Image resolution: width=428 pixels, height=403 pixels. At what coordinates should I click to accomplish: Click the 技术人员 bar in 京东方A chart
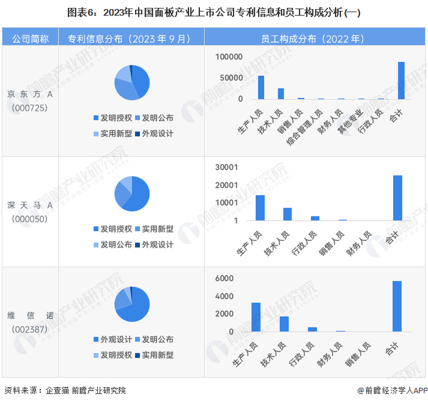click(281, 94)
